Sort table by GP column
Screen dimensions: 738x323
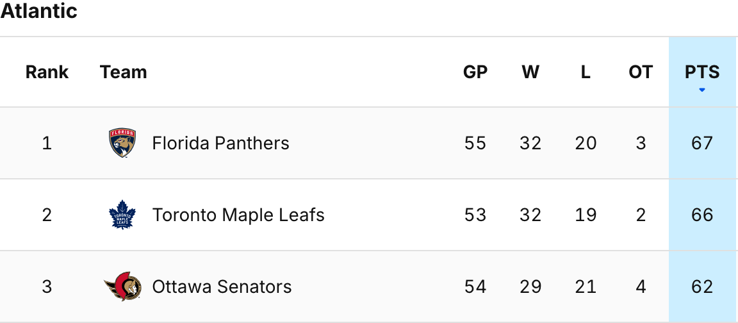(475, 72)
